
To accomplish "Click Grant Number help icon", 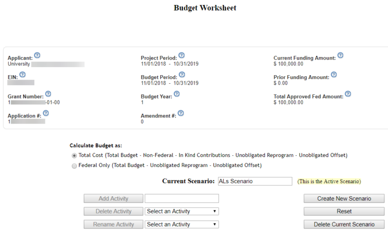I will (x=48, y=94).
